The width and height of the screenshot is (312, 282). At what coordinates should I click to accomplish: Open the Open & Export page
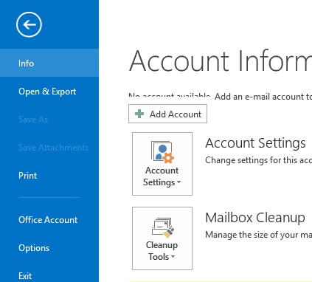[x=49, y=92]
